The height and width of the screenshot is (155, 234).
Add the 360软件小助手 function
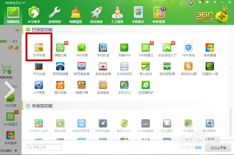point(39,126)
